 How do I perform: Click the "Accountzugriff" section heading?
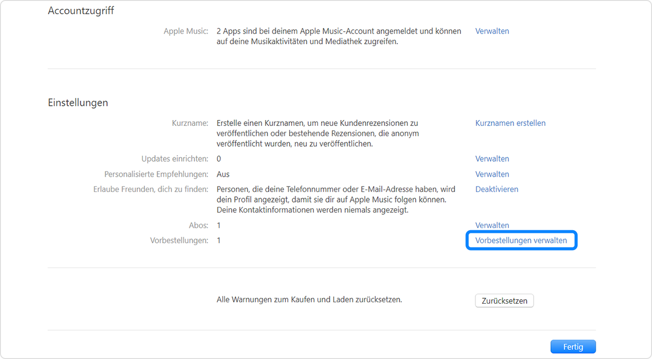tap(80, 10)
